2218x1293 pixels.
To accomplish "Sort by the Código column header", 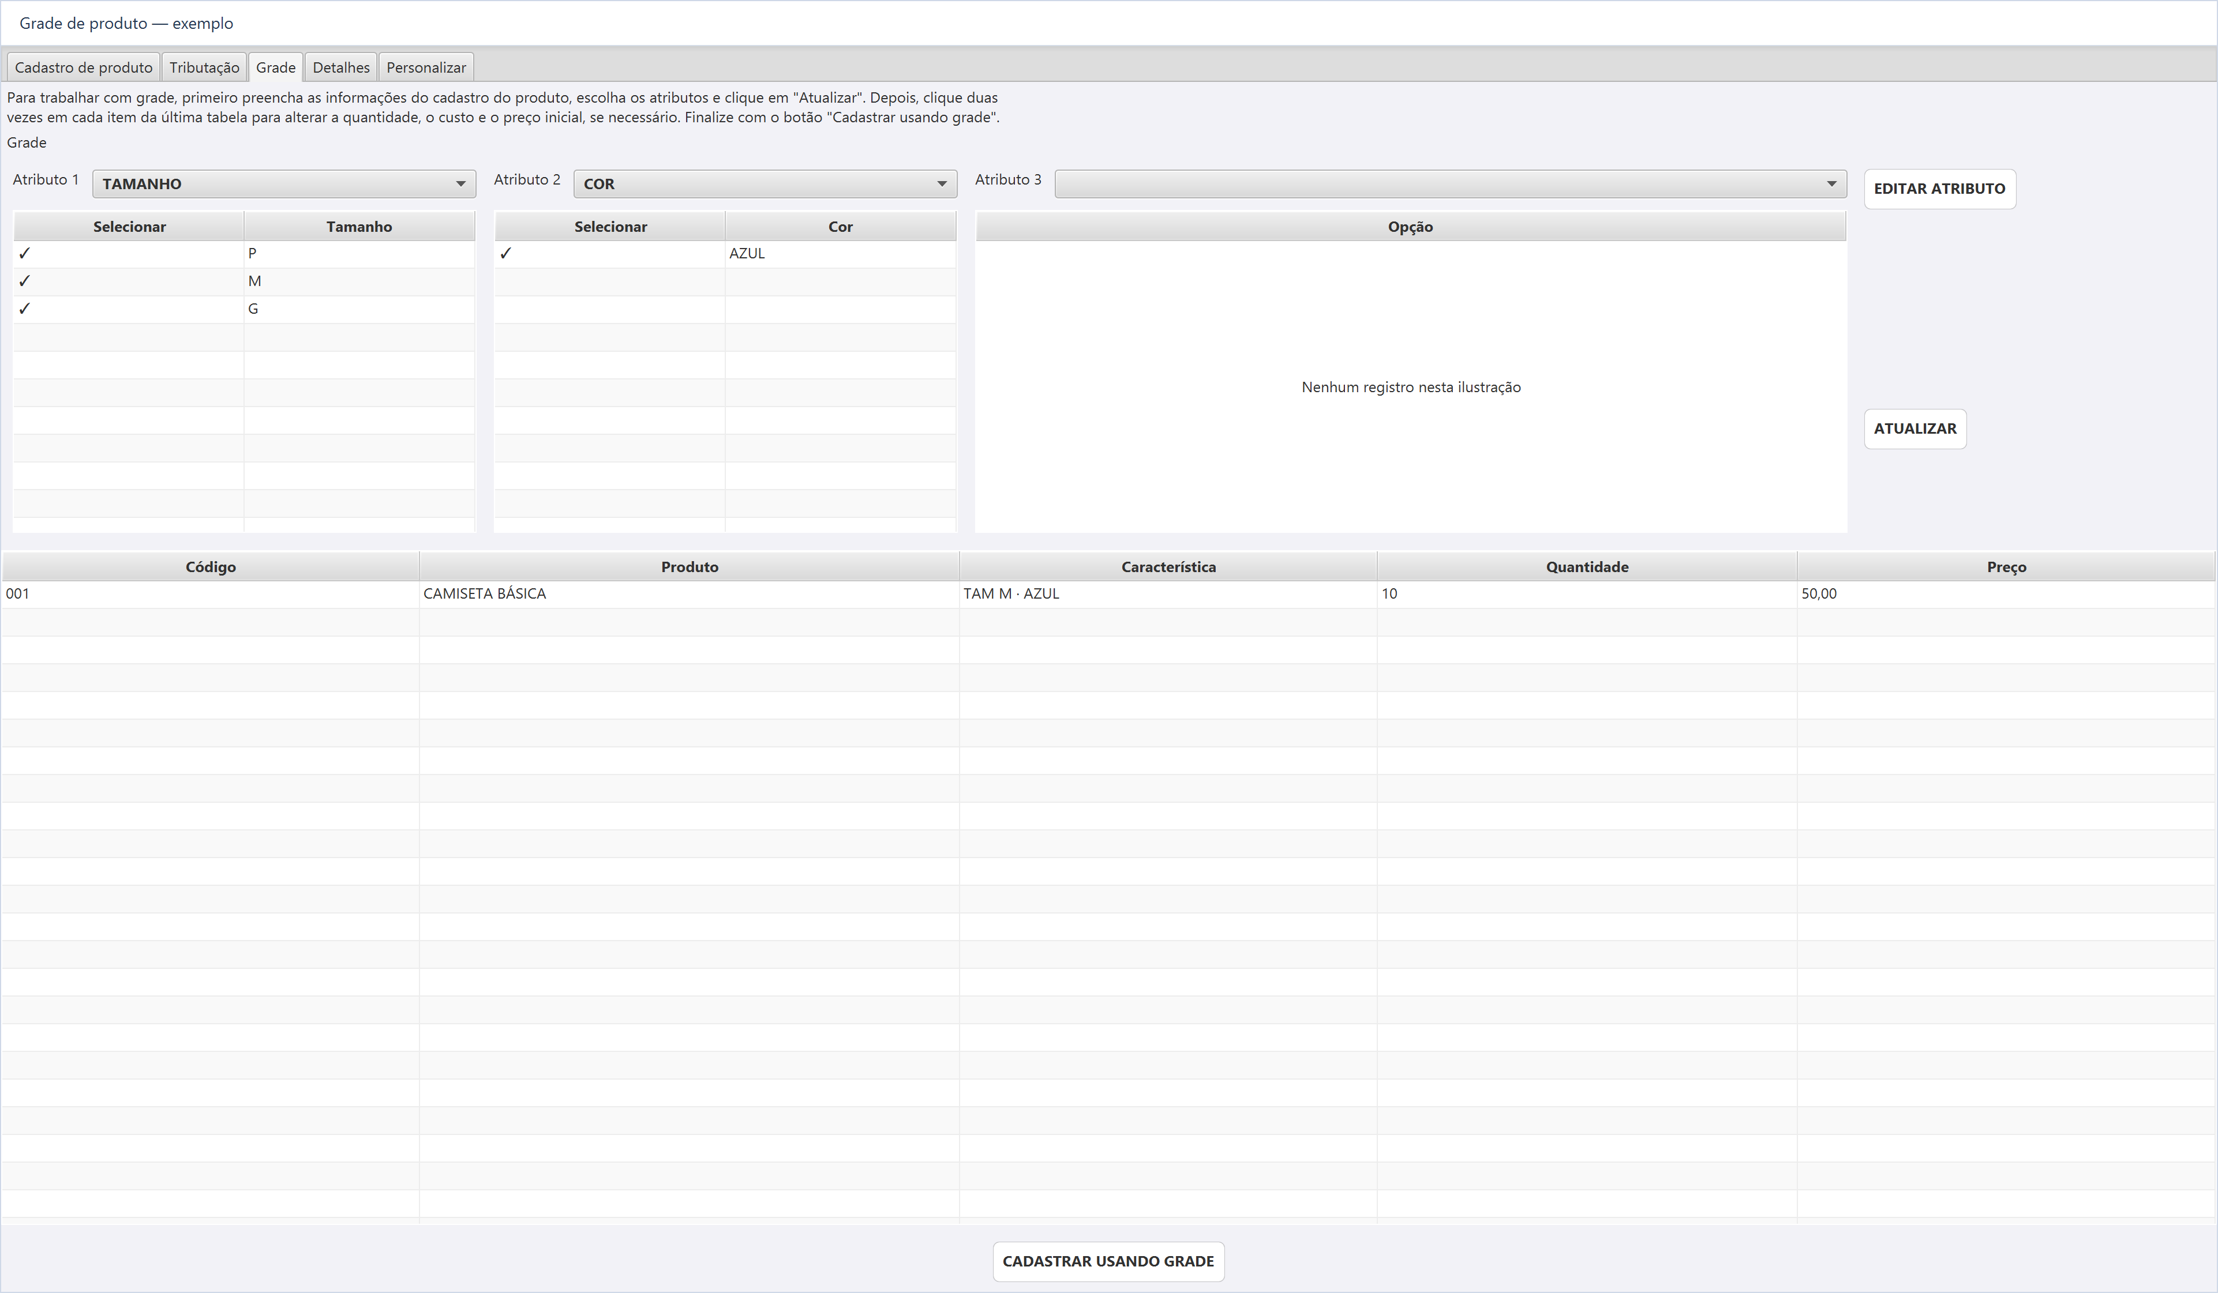I will 211,567.
